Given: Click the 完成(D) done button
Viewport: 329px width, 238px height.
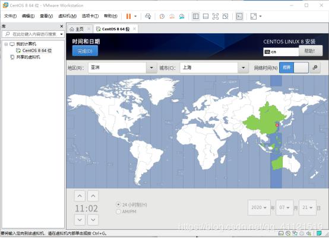Looking at the screenshot, I should click(x=85, y=51).
